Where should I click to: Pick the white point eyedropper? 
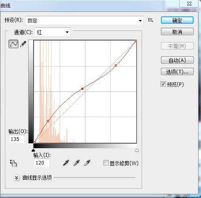87,163
